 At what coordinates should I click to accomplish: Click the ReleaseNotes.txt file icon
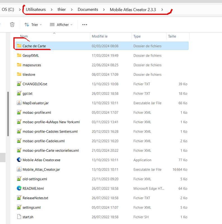[19, 198]
